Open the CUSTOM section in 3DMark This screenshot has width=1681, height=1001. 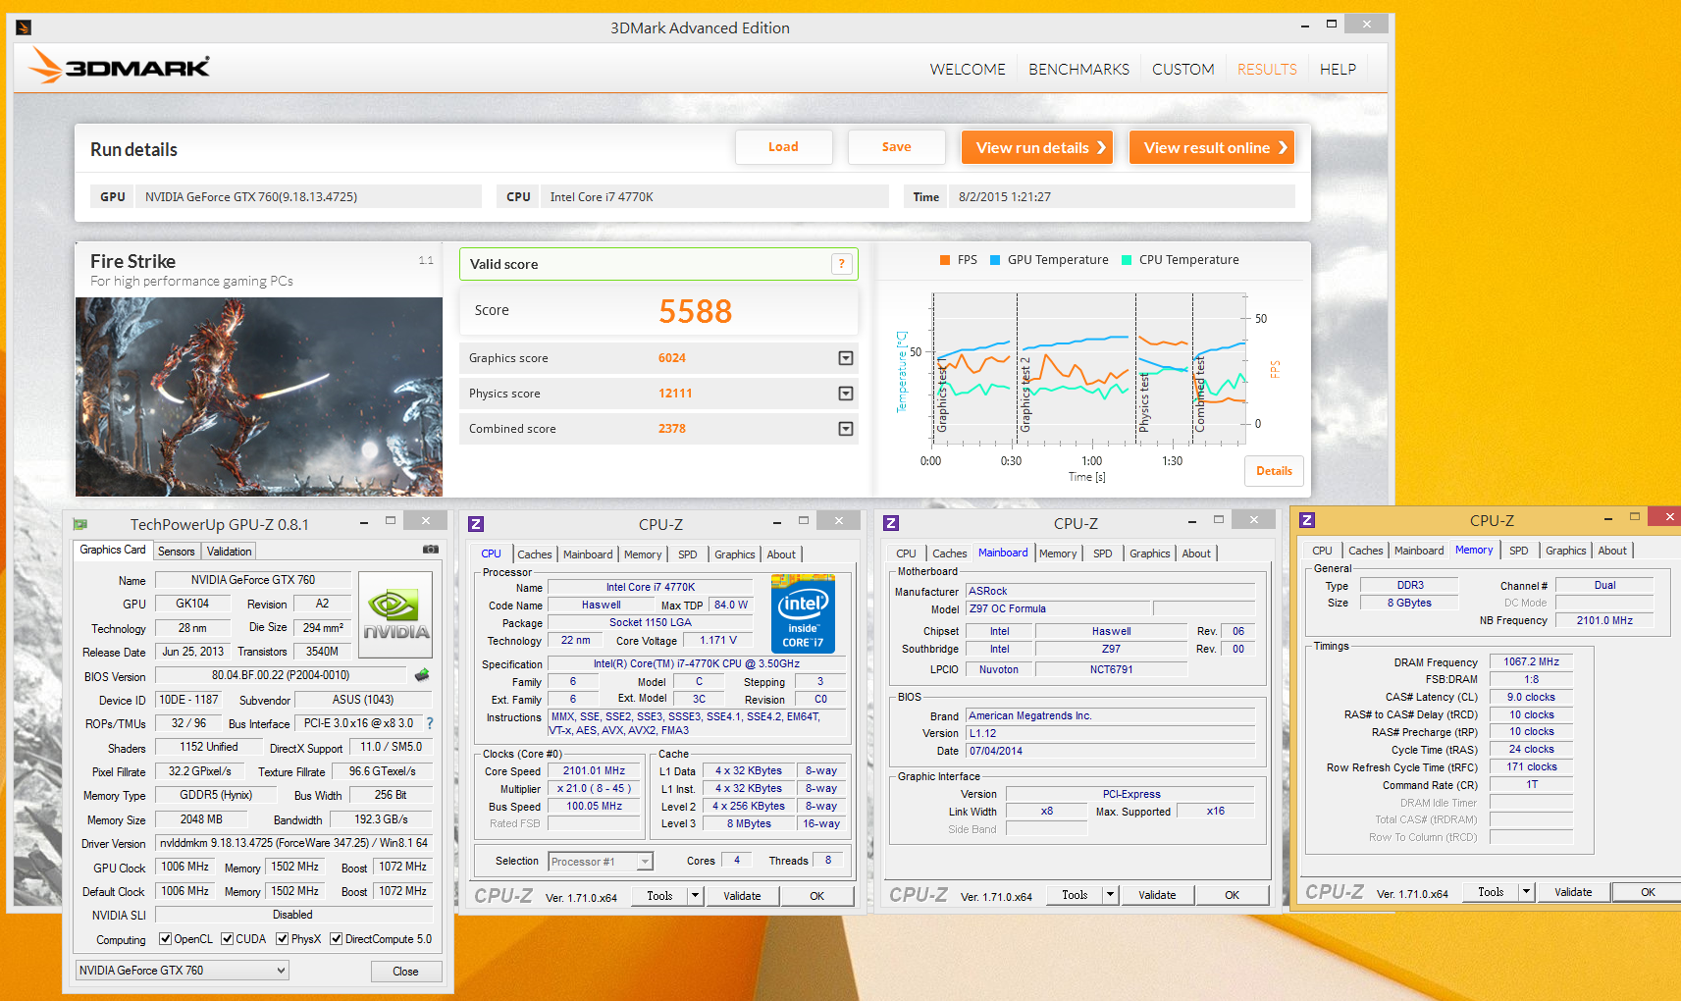click(1182, 70)
